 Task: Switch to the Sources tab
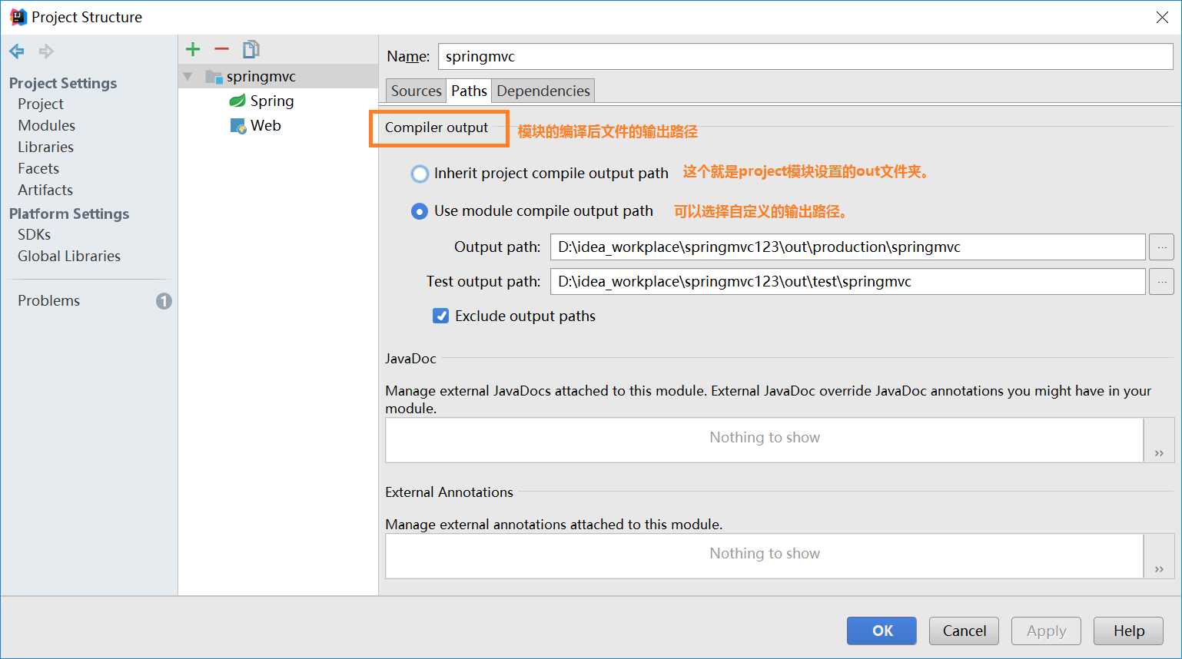416,91
